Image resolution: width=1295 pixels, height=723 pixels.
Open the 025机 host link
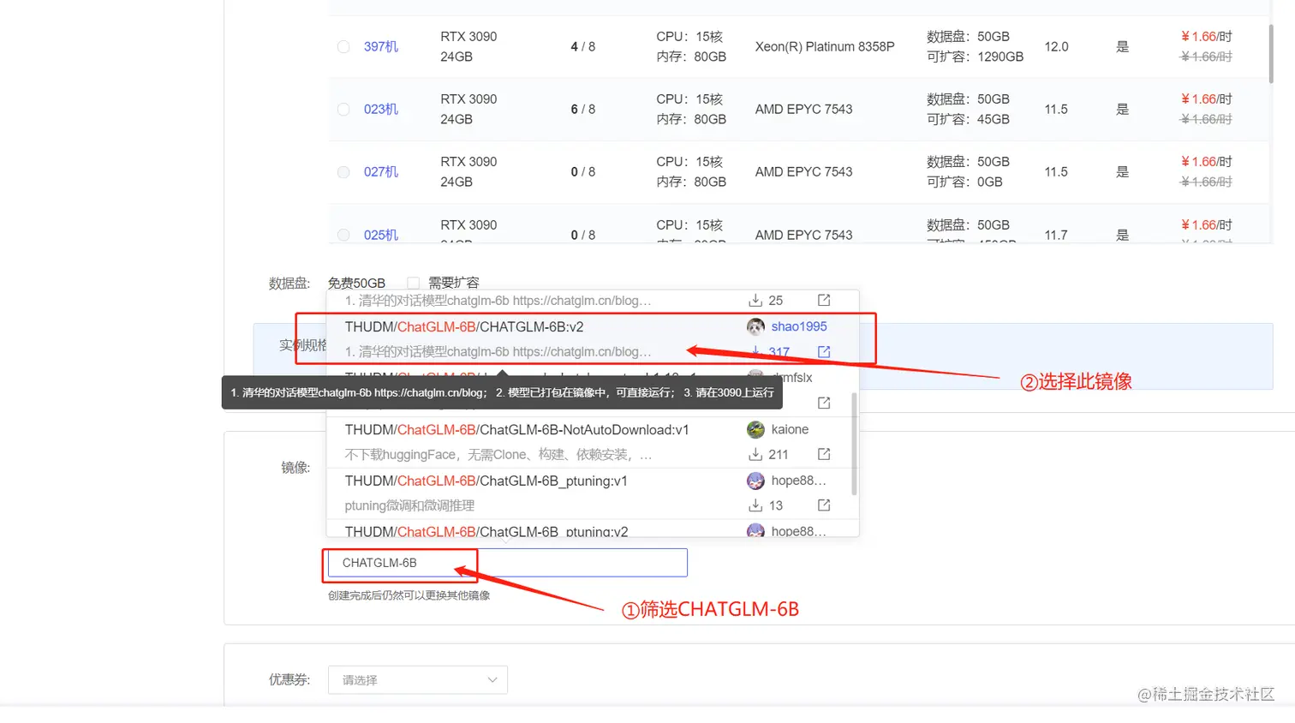(381, 235)
